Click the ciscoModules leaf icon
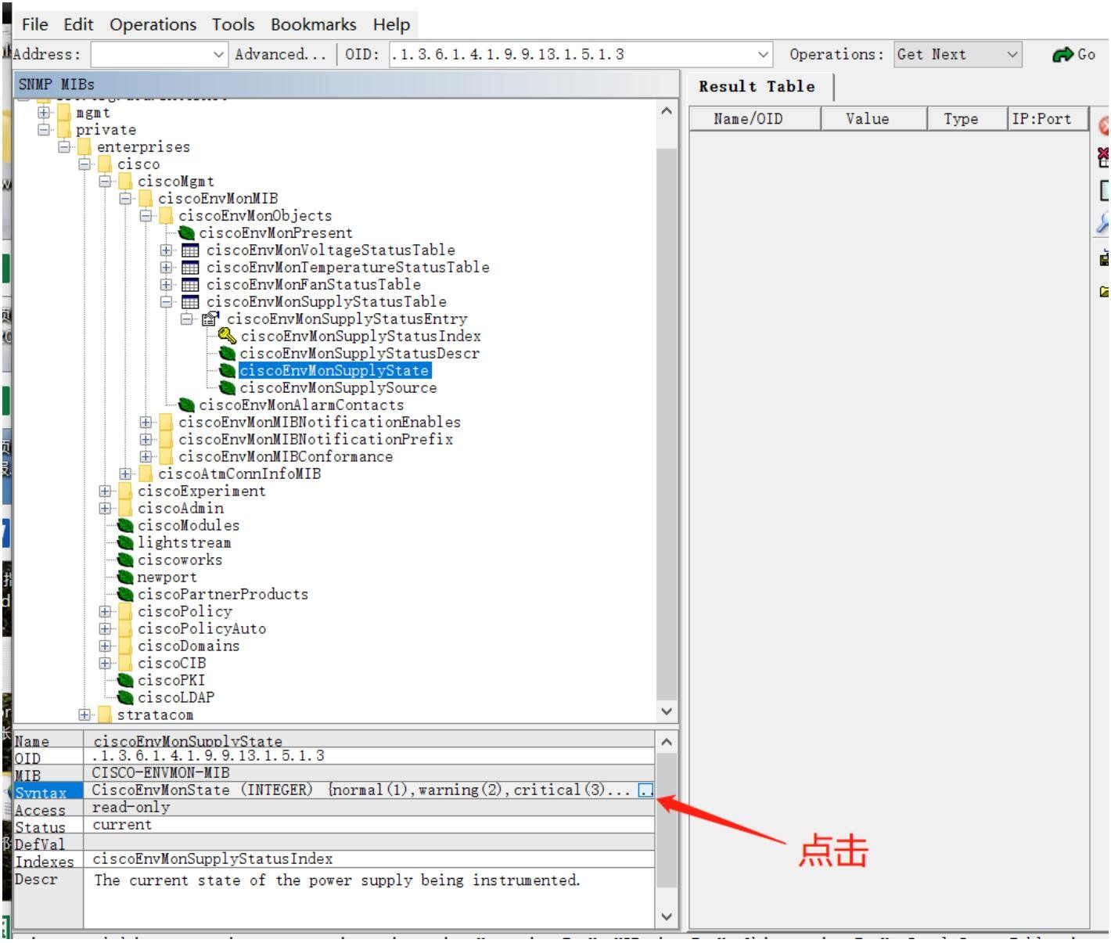 125,526
